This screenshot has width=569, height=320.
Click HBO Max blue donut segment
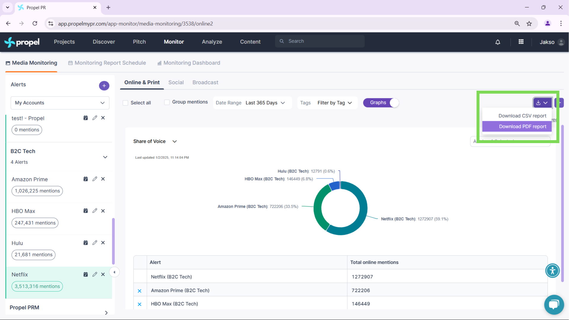pos(334,186)
